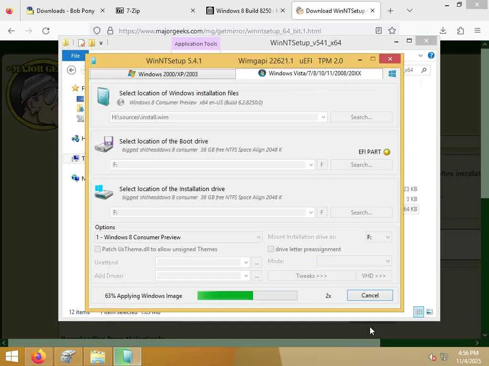Switch to Windows 2000/XP/2003 tab

(162, 74)
